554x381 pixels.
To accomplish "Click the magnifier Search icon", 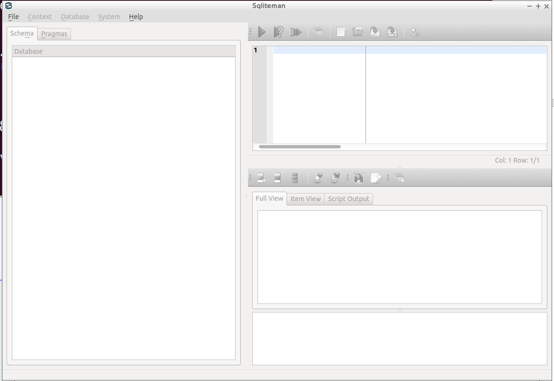I will tap(415, 32).
